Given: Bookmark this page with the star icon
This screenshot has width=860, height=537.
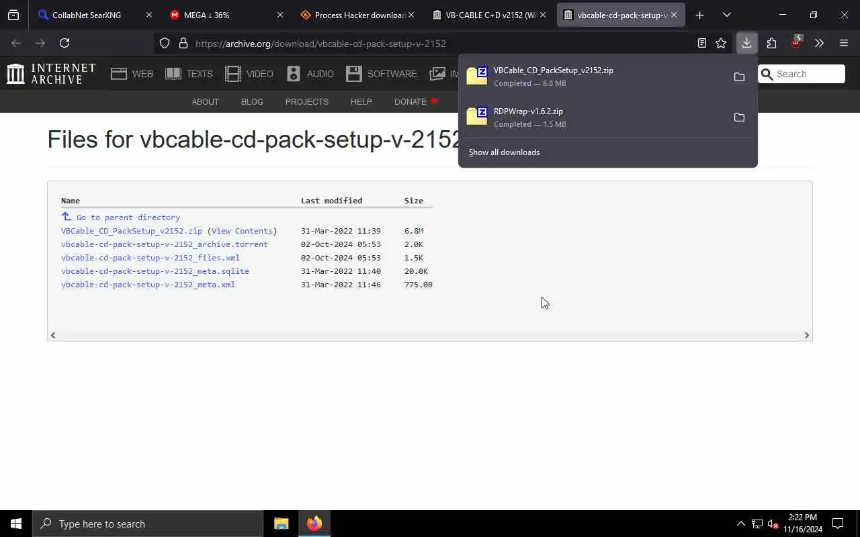Looking at the screenshot, I should pos(721,43).
